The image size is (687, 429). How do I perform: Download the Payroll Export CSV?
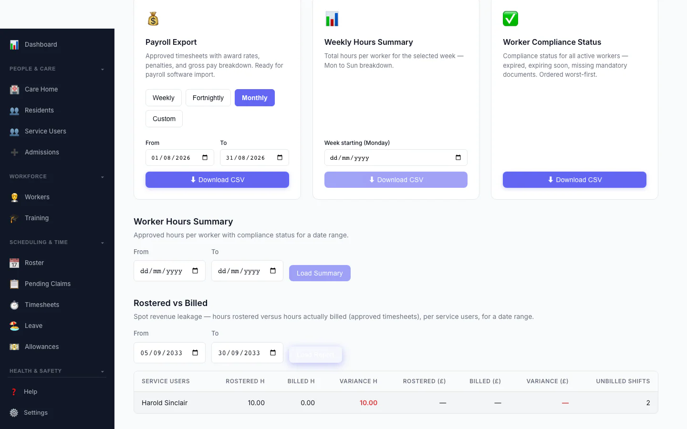click(x=217, y=180)
